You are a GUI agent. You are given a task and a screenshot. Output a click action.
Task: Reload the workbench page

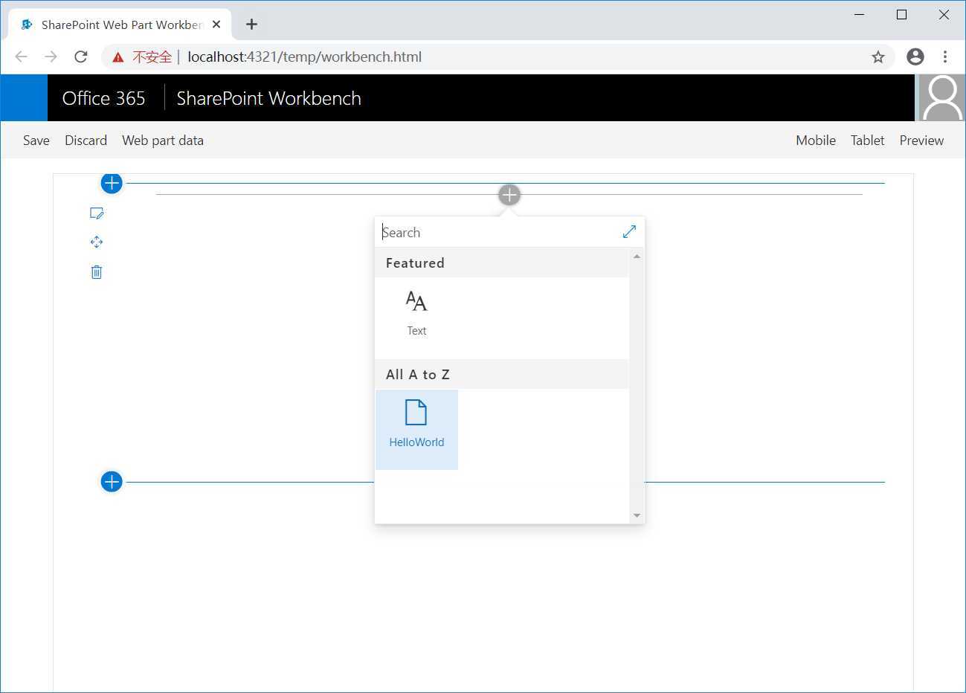(81, 57)
